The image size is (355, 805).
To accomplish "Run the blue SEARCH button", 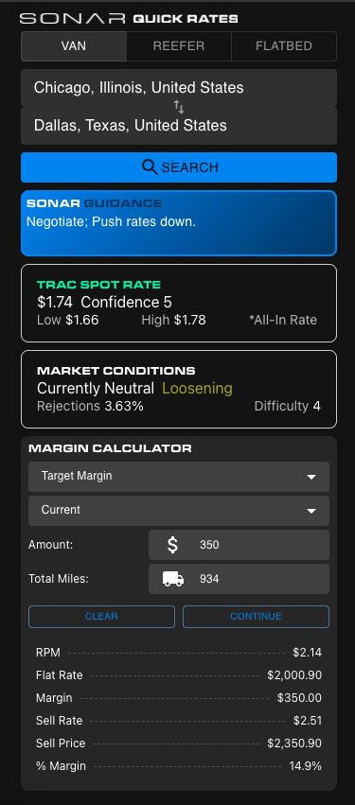I will (179, 167).
